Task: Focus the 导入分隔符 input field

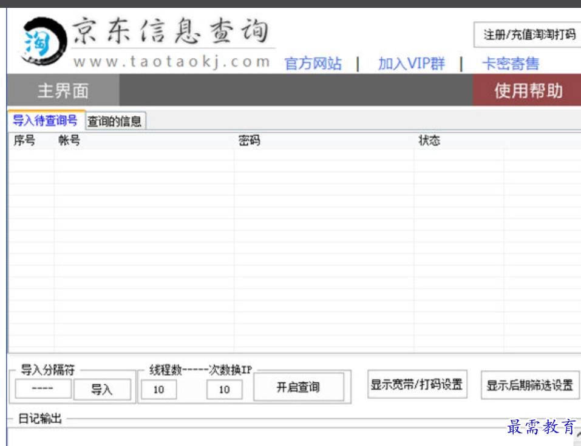Action: point(43,388)
